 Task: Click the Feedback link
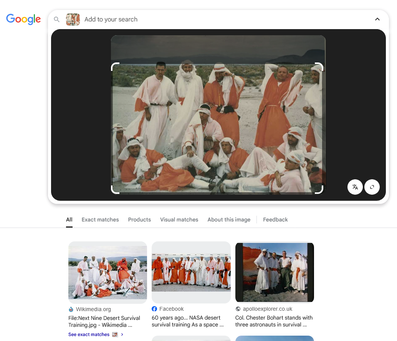(275, 220)
